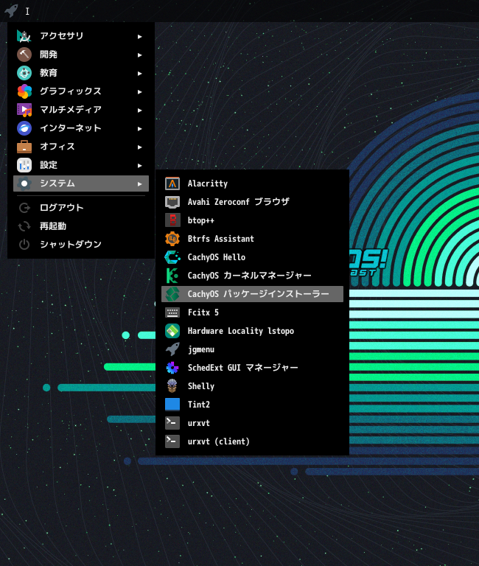
Task: Open the 開発 menu category
Action: [x=81, y=55]
